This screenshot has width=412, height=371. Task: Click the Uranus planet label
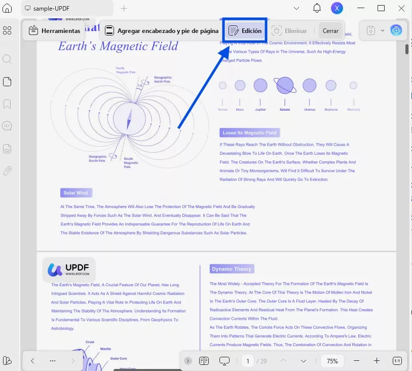[310, 110]
